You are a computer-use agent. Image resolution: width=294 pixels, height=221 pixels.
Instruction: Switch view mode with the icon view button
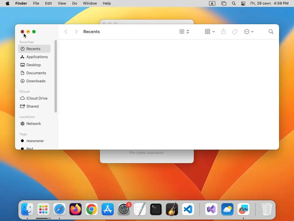pyautogui.click(x=184, y=32)
